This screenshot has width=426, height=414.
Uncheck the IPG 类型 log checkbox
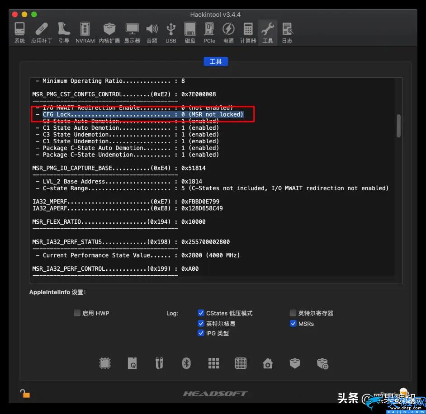[x=201, y=333]
